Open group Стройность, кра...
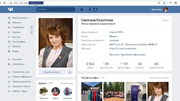Viewport: 180px width, 101px height. click(x=21, y=72)
